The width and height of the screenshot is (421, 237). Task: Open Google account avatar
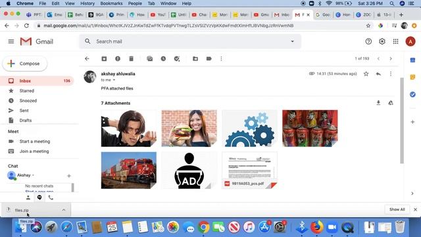point(410,41)
